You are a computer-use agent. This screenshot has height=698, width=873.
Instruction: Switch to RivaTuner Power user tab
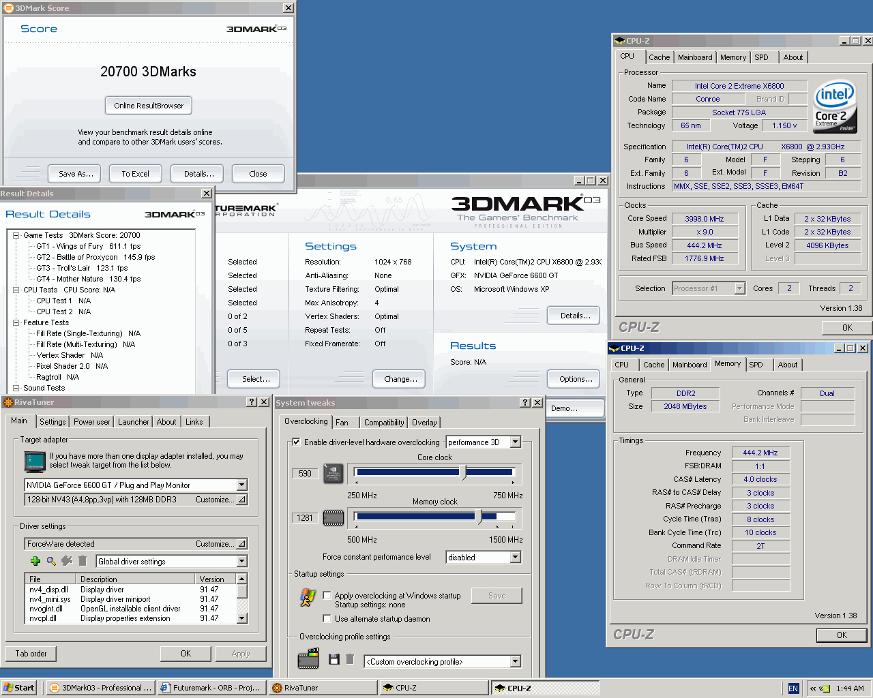pyautogui.click(x=91, y=422)
